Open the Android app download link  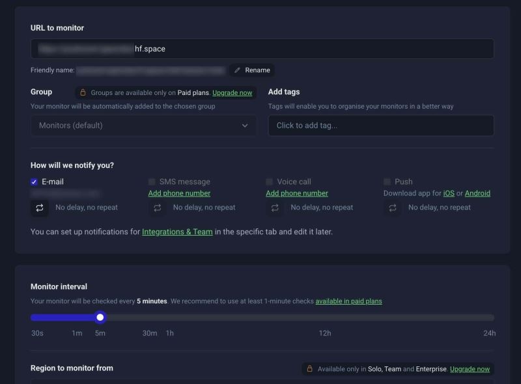(x=477, y=193)
